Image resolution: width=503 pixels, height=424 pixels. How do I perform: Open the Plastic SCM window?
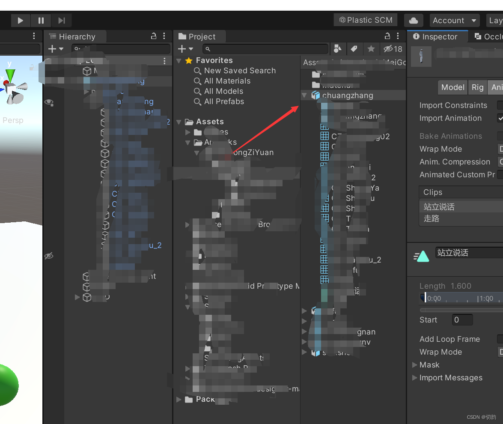(366, 20)
